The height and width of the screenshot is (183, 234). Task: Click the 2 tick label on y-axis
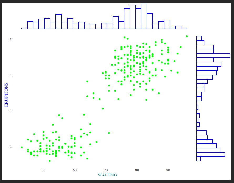11,147
